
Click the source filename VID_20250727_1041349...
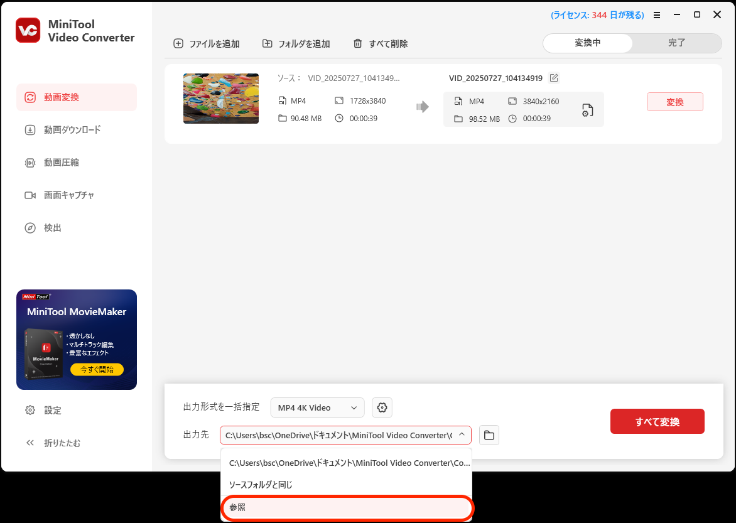(354, 78)
